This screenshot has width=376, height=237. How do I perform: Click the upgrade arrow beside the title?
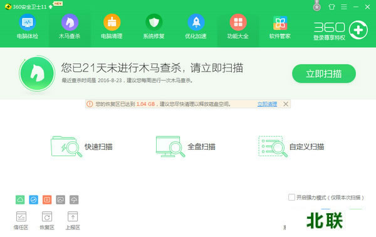click(50, 7)
